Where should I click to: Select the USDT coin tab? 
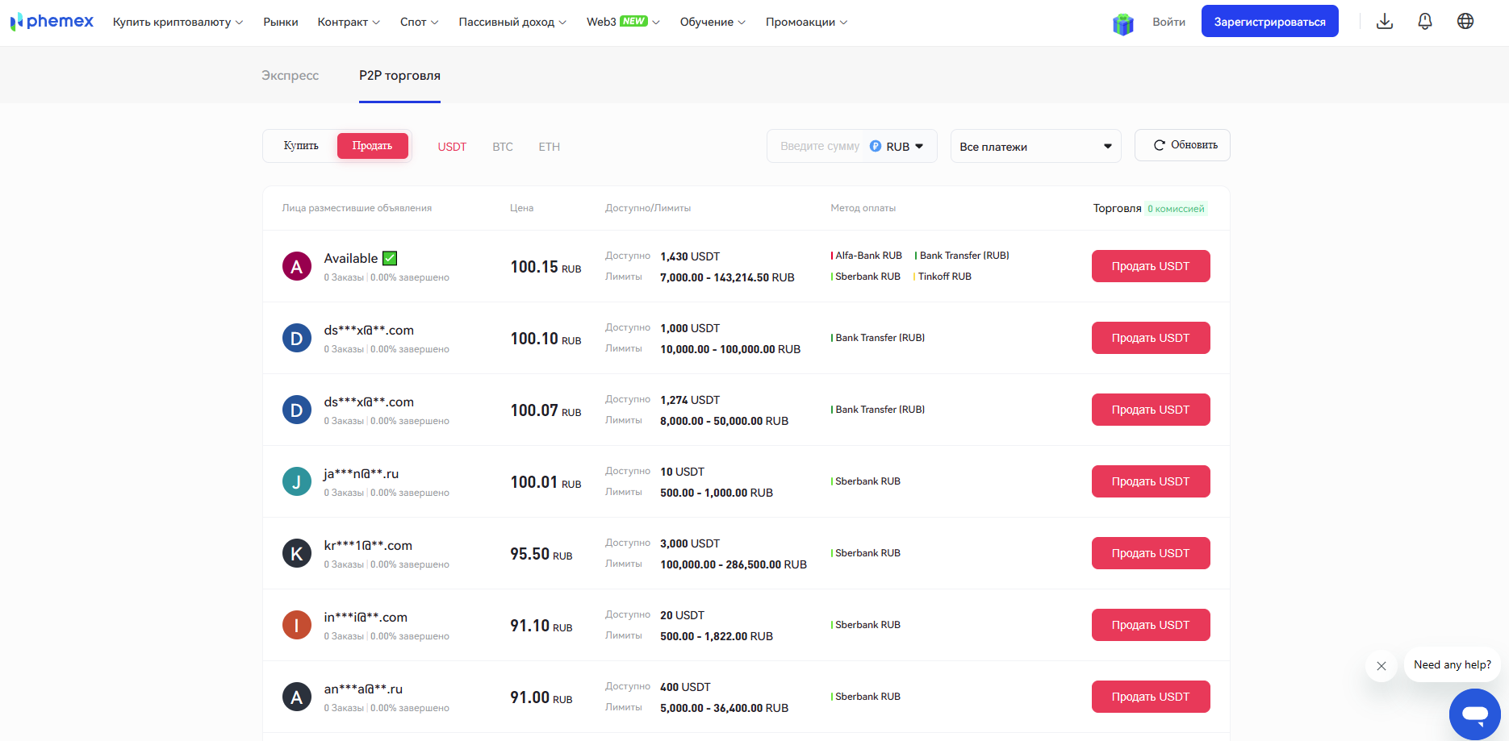(452, 147)
